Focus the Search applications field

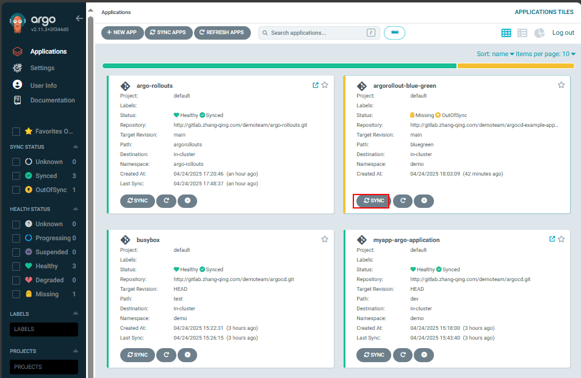point(319,33)
